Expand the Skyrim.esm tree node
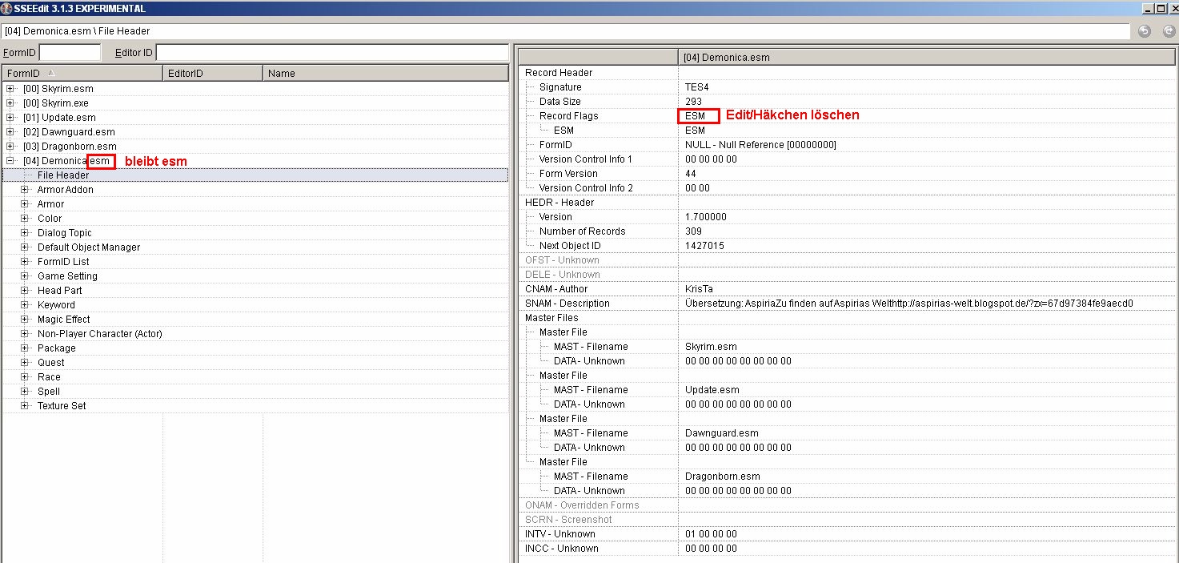Image resolution: width=1179 pixels, height=563 pixels. (x=10, y=89)
